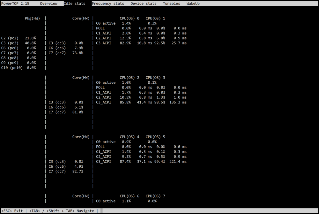Click the C0 active 1.4% value
The image size is (319, 214).
126,23
